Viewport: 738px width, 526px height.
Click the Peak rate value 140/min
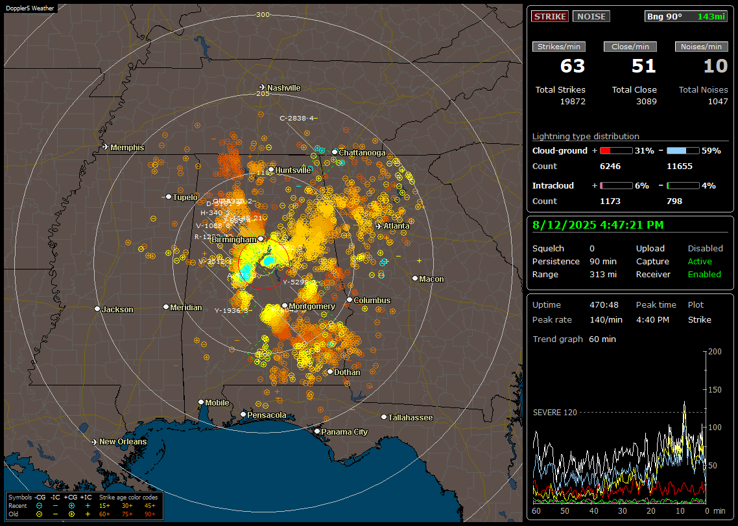pyautogui.click(x=606, y=319)
